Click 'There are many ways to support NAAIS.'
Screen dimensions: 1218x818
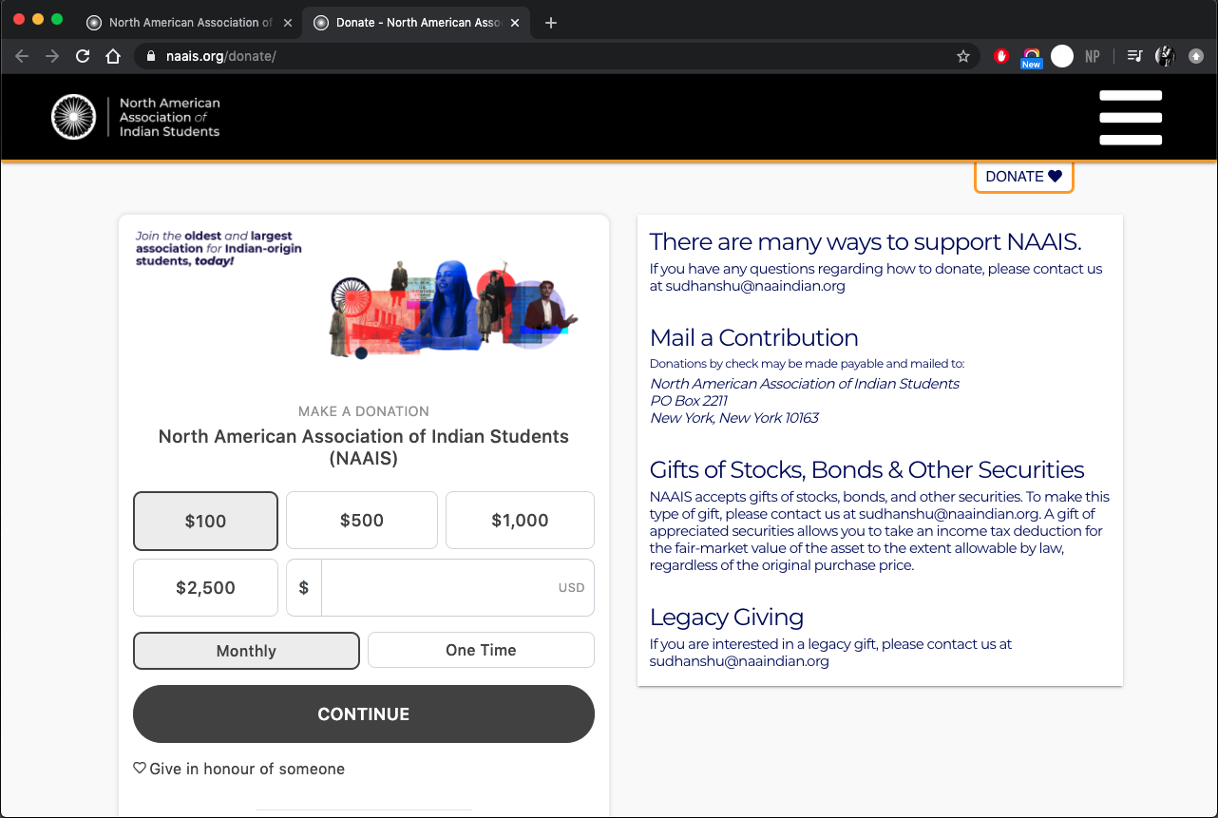(x=866, y=241)
